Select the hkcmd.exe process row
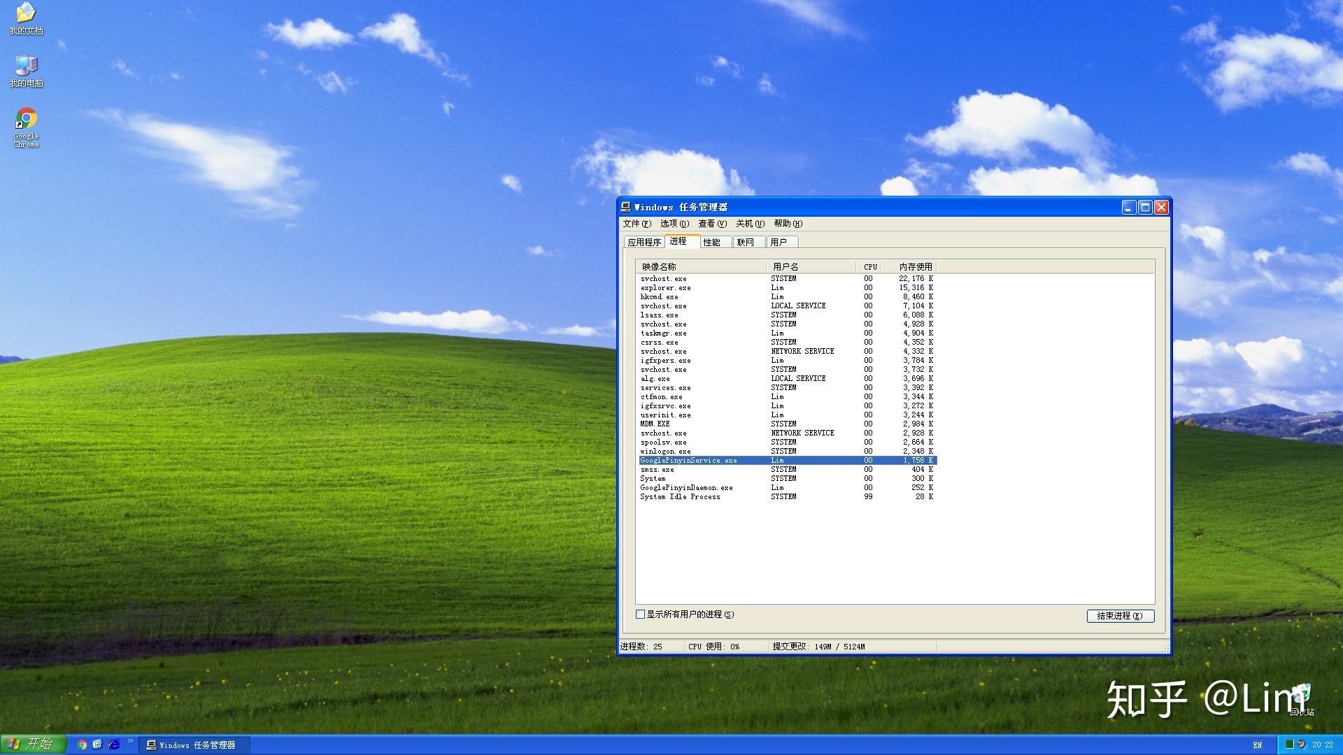This screenshot has height=755, width=1343. pyautogui.click(x=787, y=297)
